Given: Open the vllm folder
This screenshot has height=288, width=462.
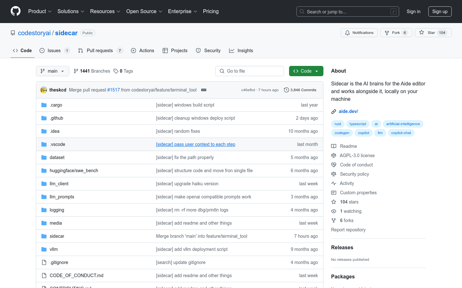Looking at the screenshot, I should click(54, 249).
